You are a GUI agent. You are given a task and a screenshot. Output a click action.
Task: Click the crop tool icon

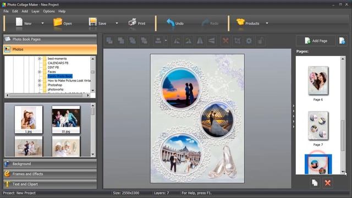point(237,41)
